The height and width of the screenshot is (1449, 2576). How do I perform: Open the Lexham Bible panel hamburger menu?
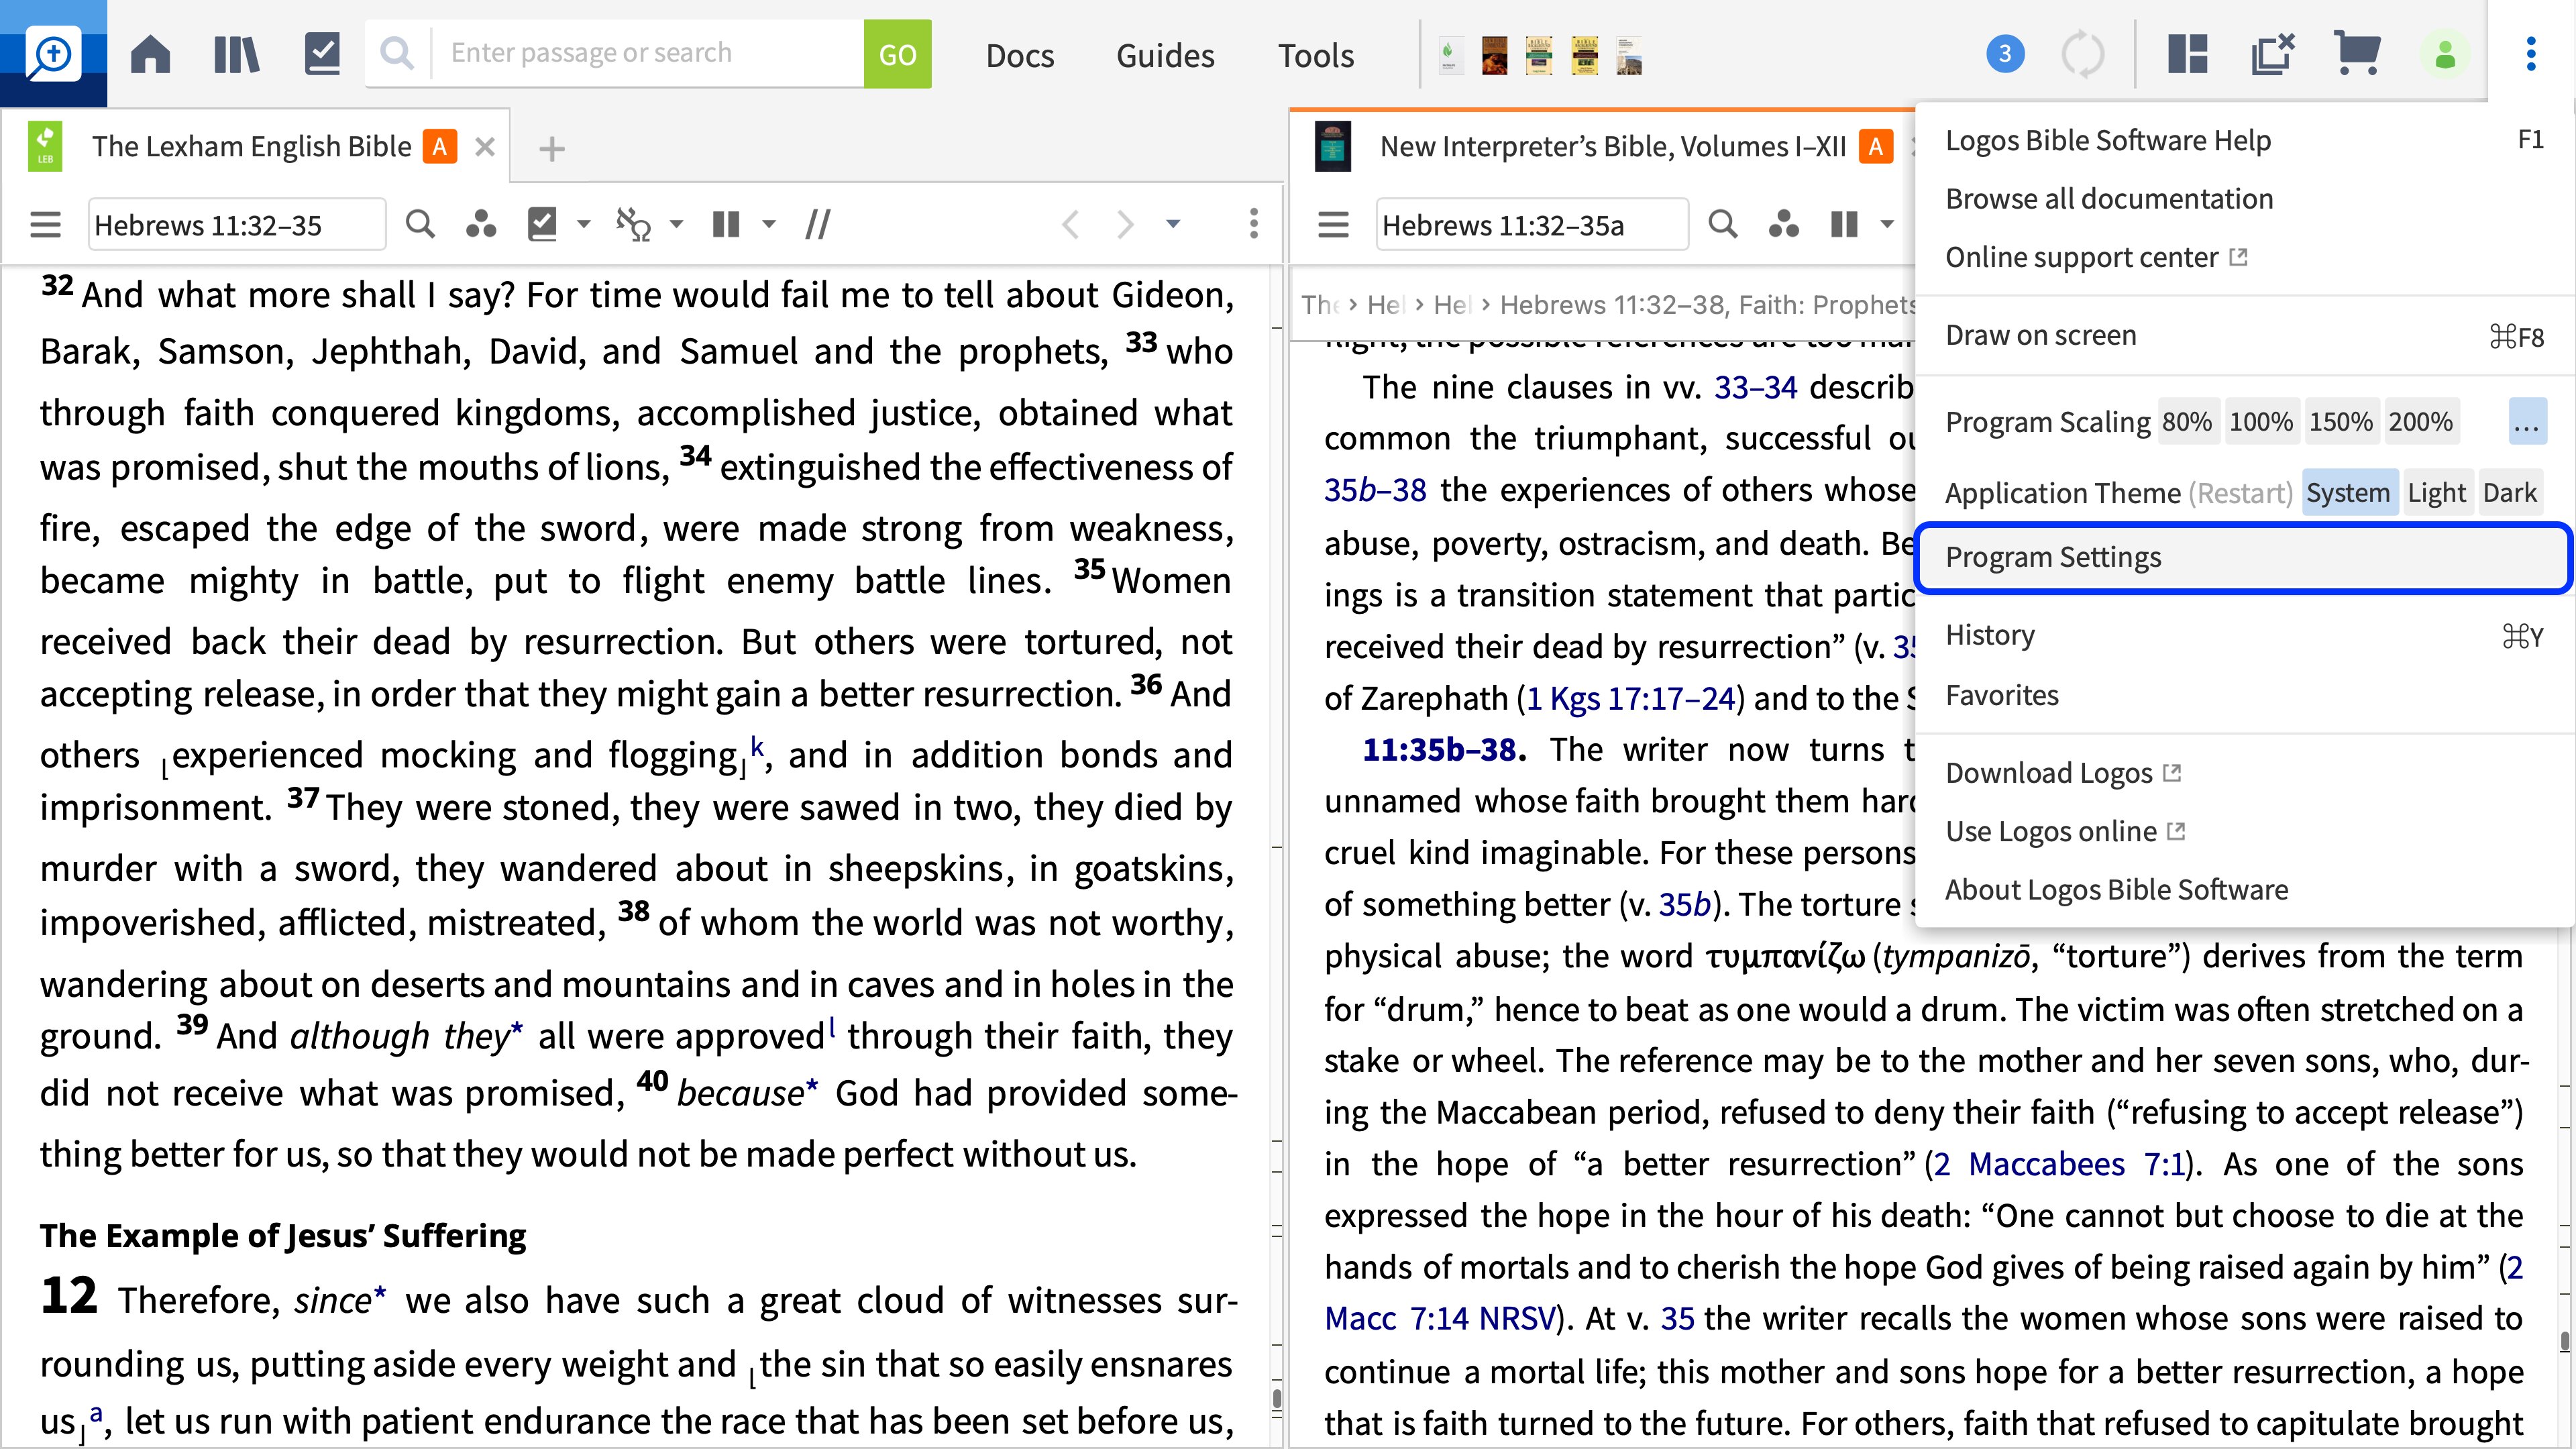(x=45, y=224)
